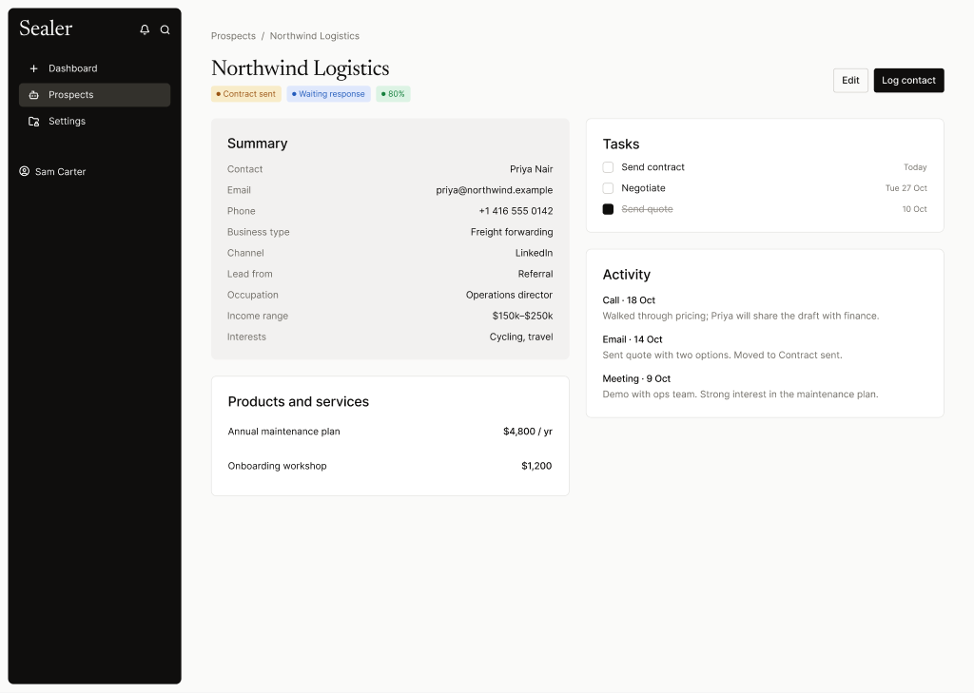This screenshot has width=974, height=693.
Task: Click the phone number +1 416 555 0142
Action: [516, 211]
